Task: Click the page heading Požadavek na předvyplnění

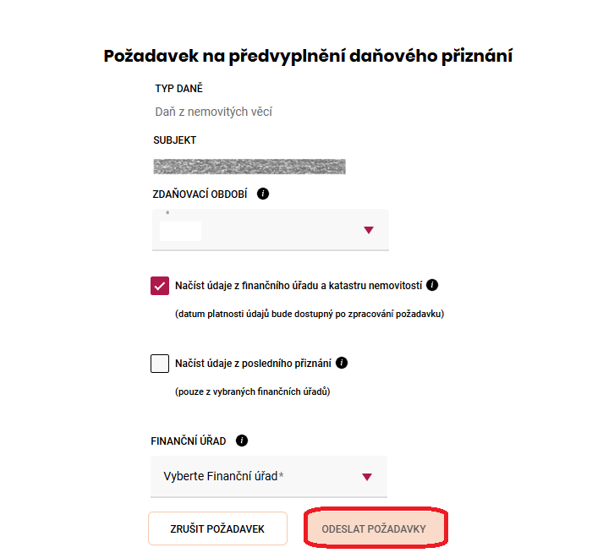Action: (308, 57)
